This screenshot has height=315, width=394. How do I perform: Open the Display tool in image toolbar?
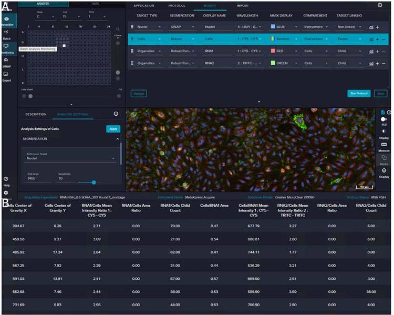[384, 134]
